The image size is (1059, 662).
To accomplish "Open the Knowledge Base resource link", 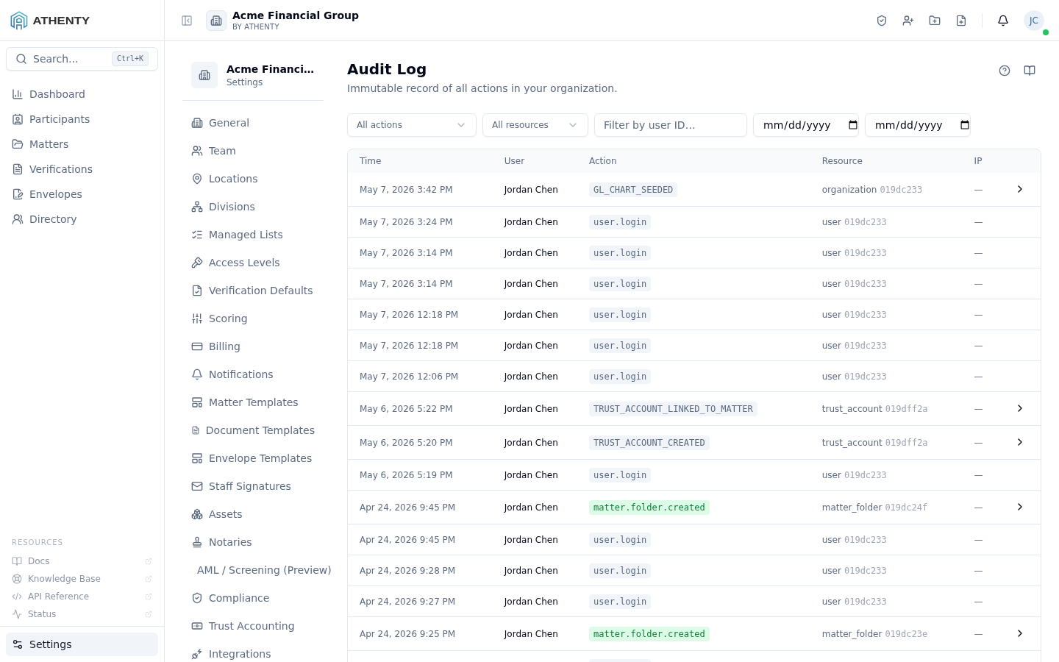I will click(x=82, y=579).
